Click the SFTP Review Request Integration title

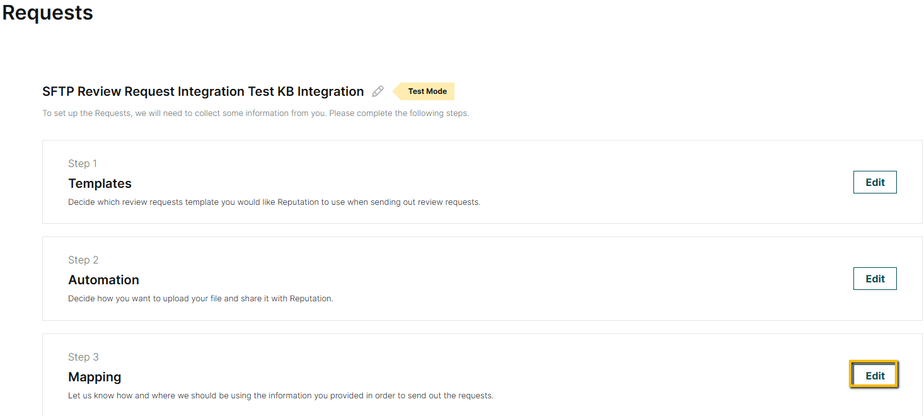tap(203, 91)
